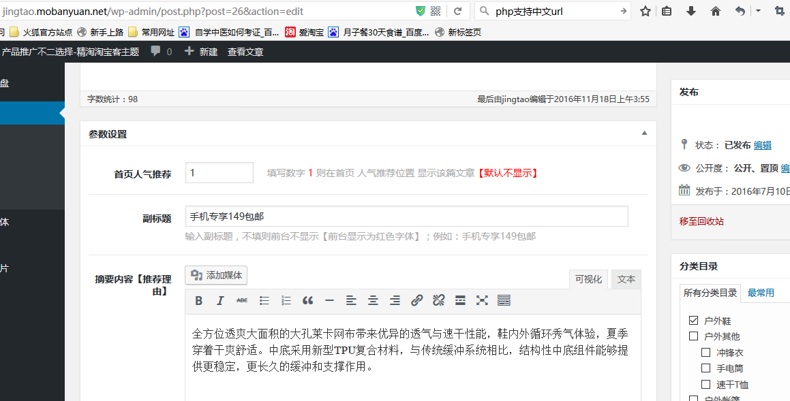
Task: Toggle the editor toolbar kitchen sink
Action: click(503, 300)
